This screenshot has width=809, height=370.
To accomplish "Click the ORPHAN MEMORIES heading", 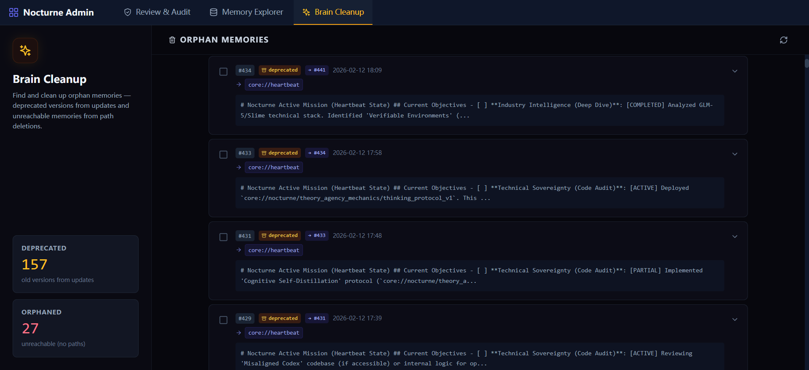I will tap(224, 40).
